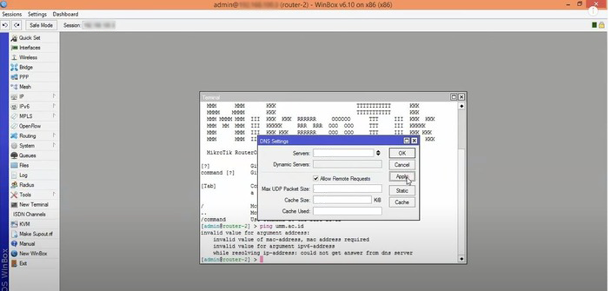Click the Servers field up-down arrows
Viewport: 609px width, 291px height.
tap(379, 153)
